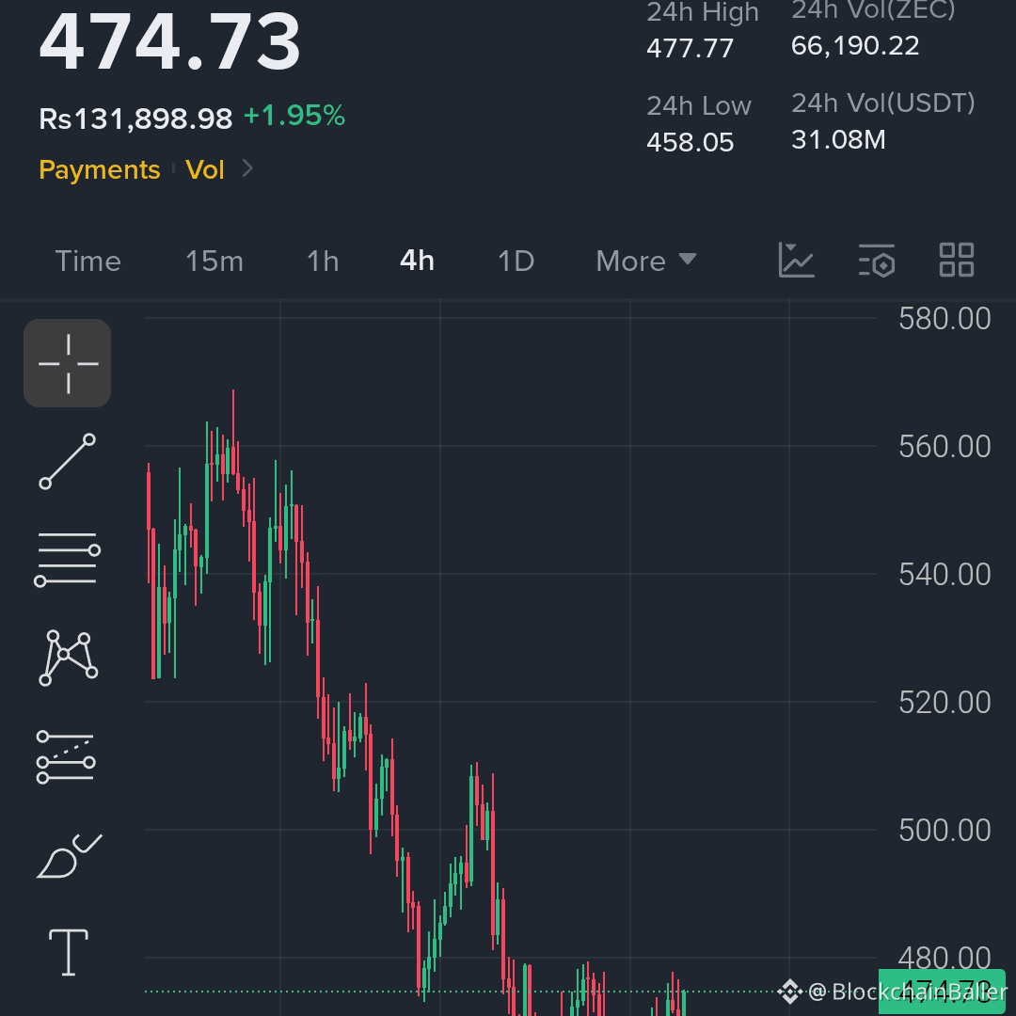1016x1016 pixels.
Task: Select the Fibonacci retracement tool
Action: tap(66, 756)
